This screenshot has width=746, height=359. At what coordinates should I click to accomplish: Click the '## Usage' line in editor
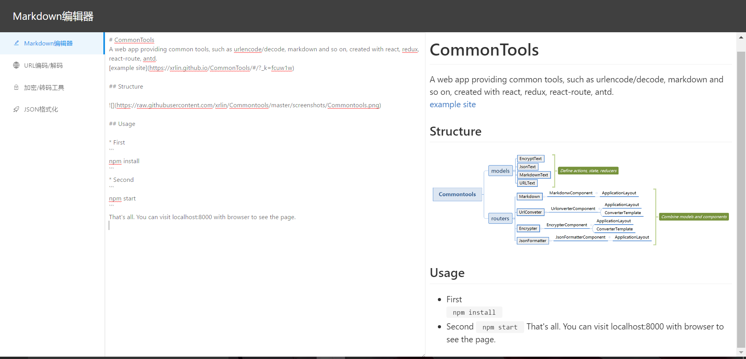click(122, 124)
